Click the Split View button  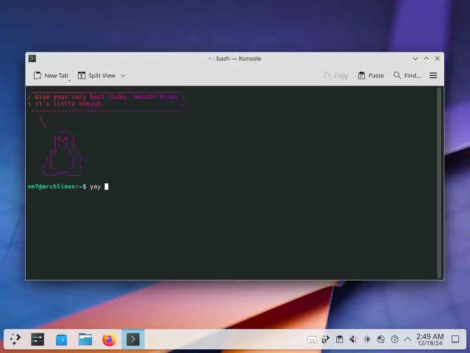[96, 76]
